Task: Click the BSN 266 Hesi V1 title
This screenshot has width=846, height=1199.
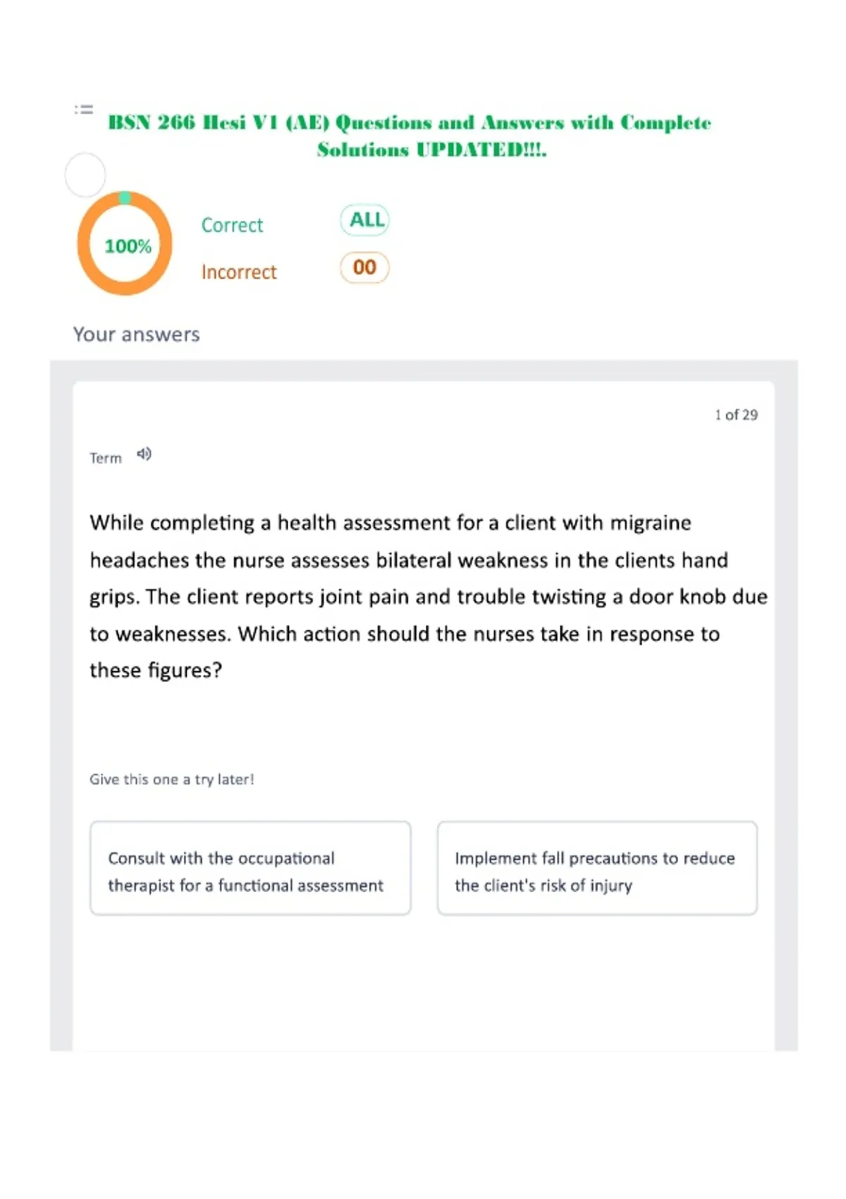Action: click(410, 123)
